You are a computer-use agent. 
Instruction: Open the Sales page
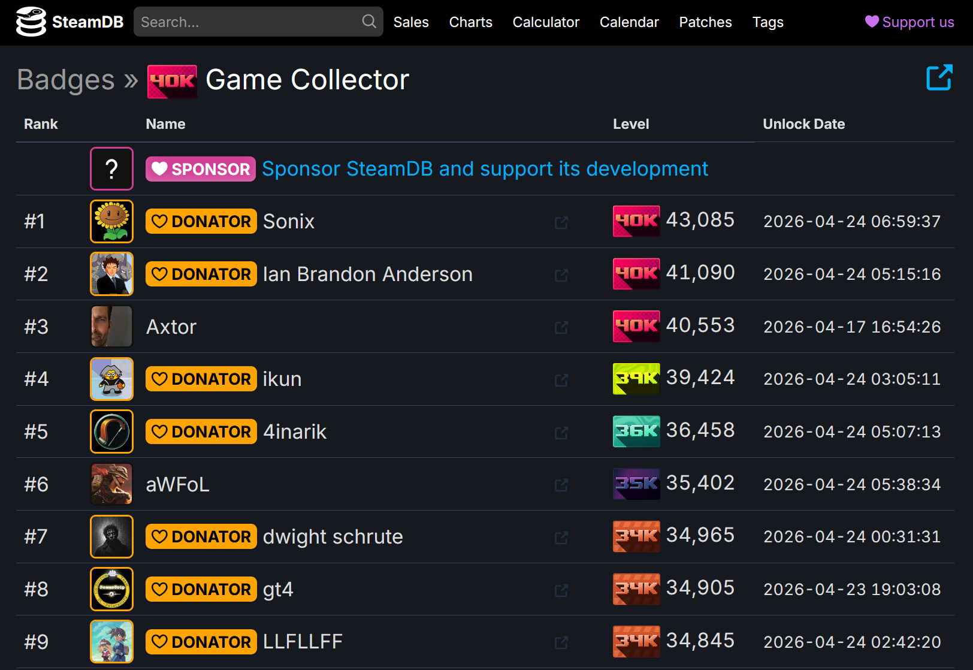pos(411,22)
